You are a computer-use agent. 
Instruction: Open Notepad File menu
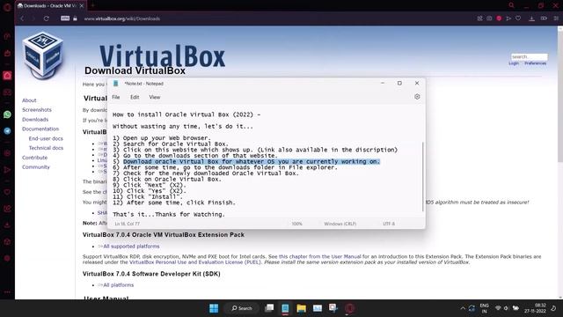point(115,97)
